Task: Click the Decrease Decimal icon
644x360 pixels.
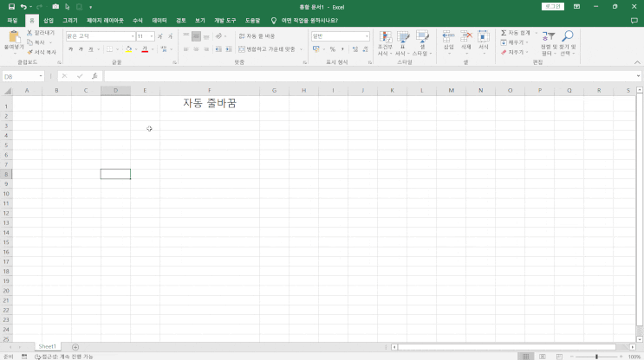Action: click(365, 49)
